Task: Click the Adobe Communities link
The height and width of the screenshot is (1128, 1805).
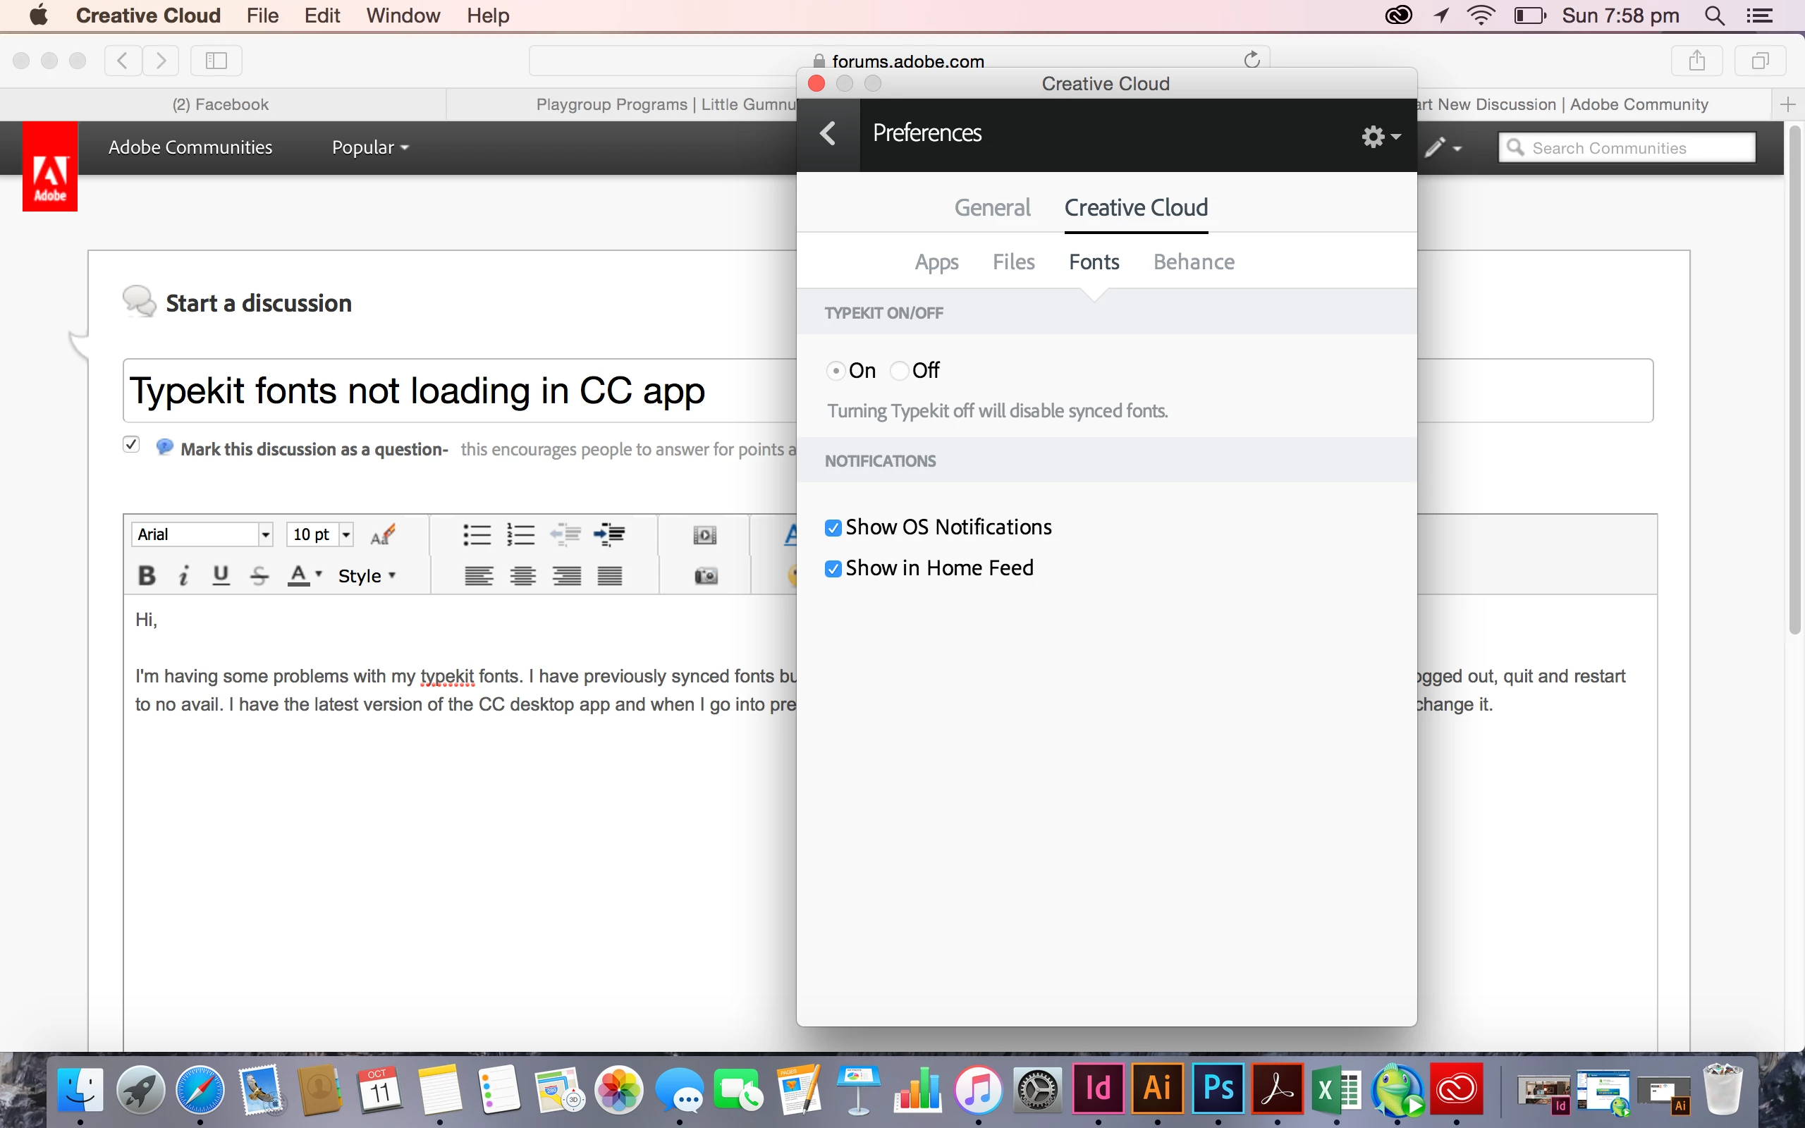Action: pos(190,148)
